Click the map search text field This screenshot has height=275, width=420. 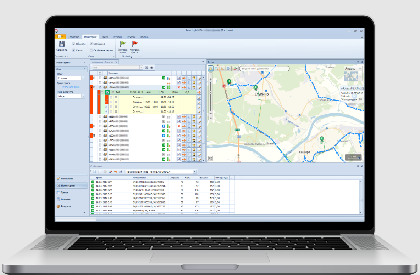[264, 69]
